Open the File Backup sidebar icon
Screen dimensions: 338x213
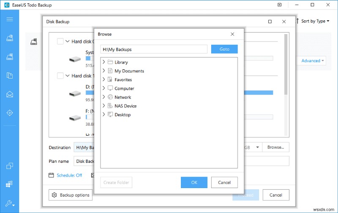click(9, 76)
